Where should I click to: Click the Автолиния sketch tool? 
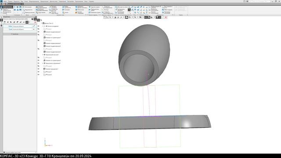click(27, 7)
